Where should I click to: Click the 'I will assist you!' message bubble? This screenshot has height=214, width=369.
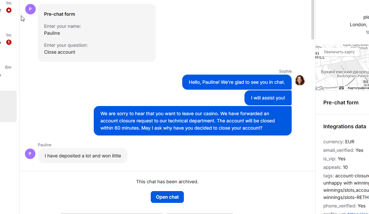(x=268, y=98)
